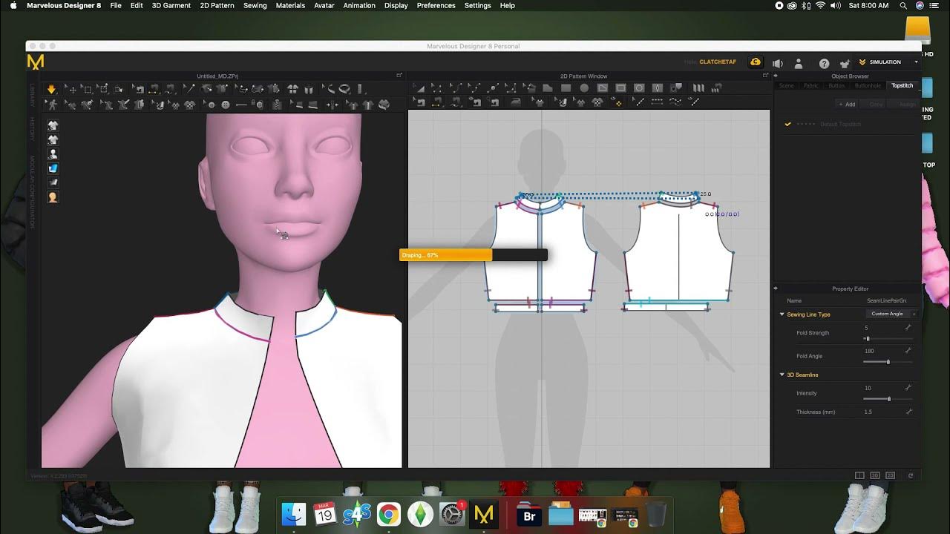The image size is (950, 534).
Task: Choose the Polygon pattern tool in 2D toolbar
Action: (x=548, y=88)
